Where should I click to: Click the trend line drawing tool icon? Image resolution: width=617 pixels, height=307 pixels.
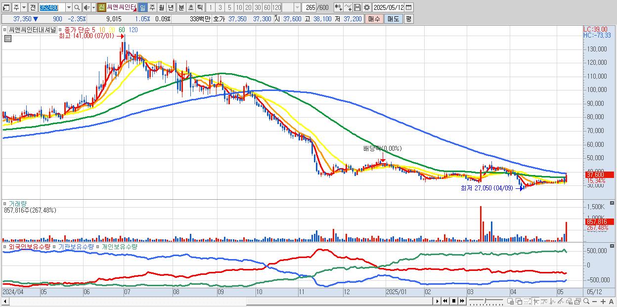point(544,302)
